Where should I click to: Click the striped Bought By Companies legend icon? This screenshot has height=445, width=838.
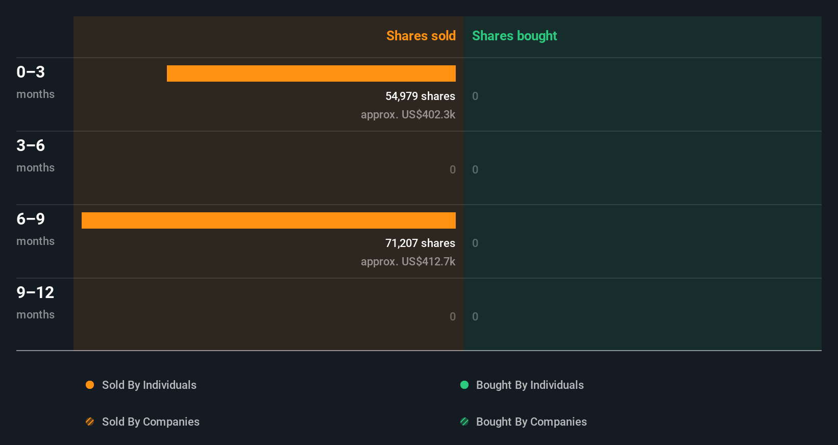pyautogui.click(x=464, y=422)
